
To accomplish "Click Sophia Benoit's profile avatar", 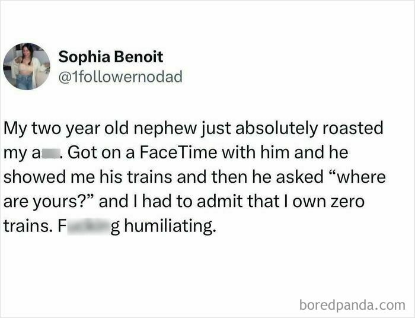I will point(27,66).
